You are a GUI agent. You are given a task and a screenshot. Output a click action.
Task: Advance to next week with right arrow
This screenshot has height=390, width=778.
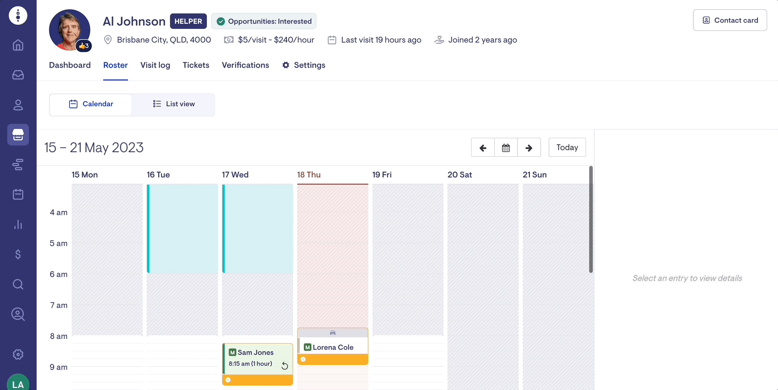[529, 148]
